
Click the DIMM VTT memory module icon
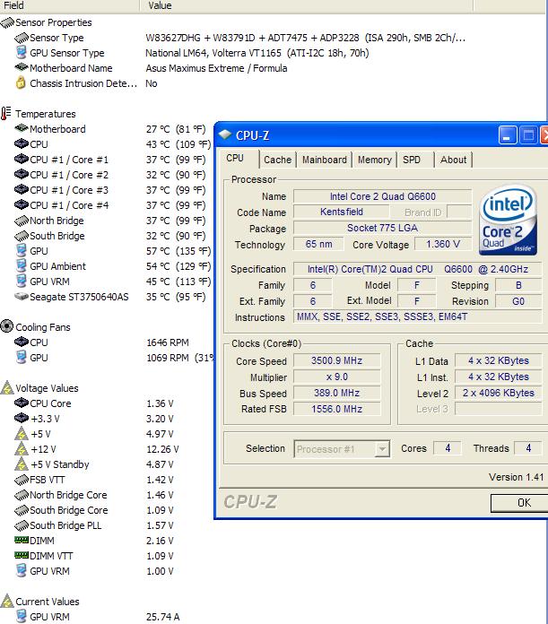(22, 555)
